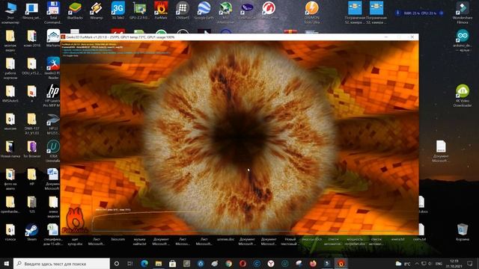This screenshot has height=269, width=479.
Task: Select the 'bios.rom' desktop file
Action: click(x=118, y=239)
